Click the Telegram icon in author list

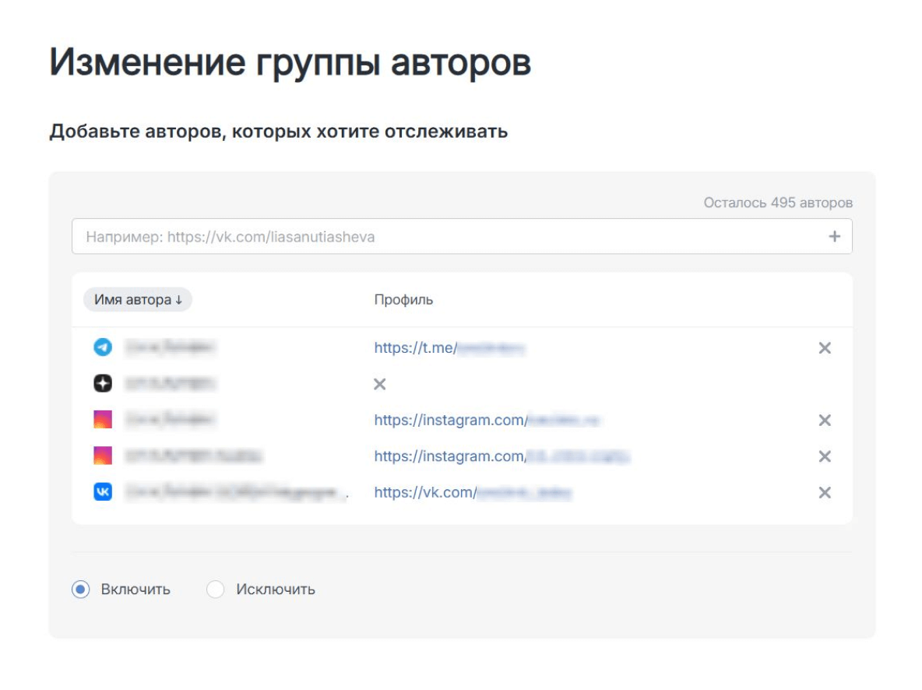(x=103, y=348)
